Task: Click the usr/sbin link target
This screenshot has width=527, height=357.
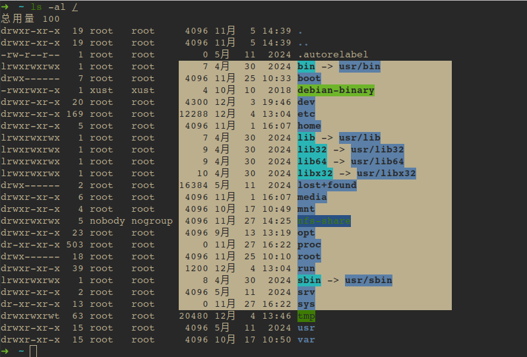Action: [368, 280]
